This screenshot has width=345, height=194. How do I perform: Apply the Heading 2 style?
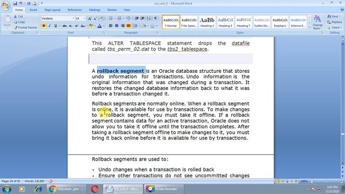207,22
